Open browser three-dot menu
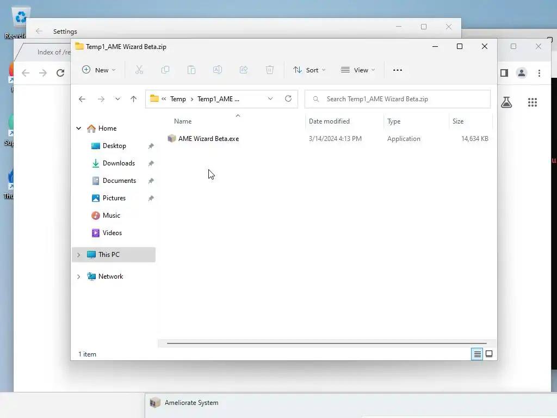Viewport: 557px width, 418px height. click(539, 73)
